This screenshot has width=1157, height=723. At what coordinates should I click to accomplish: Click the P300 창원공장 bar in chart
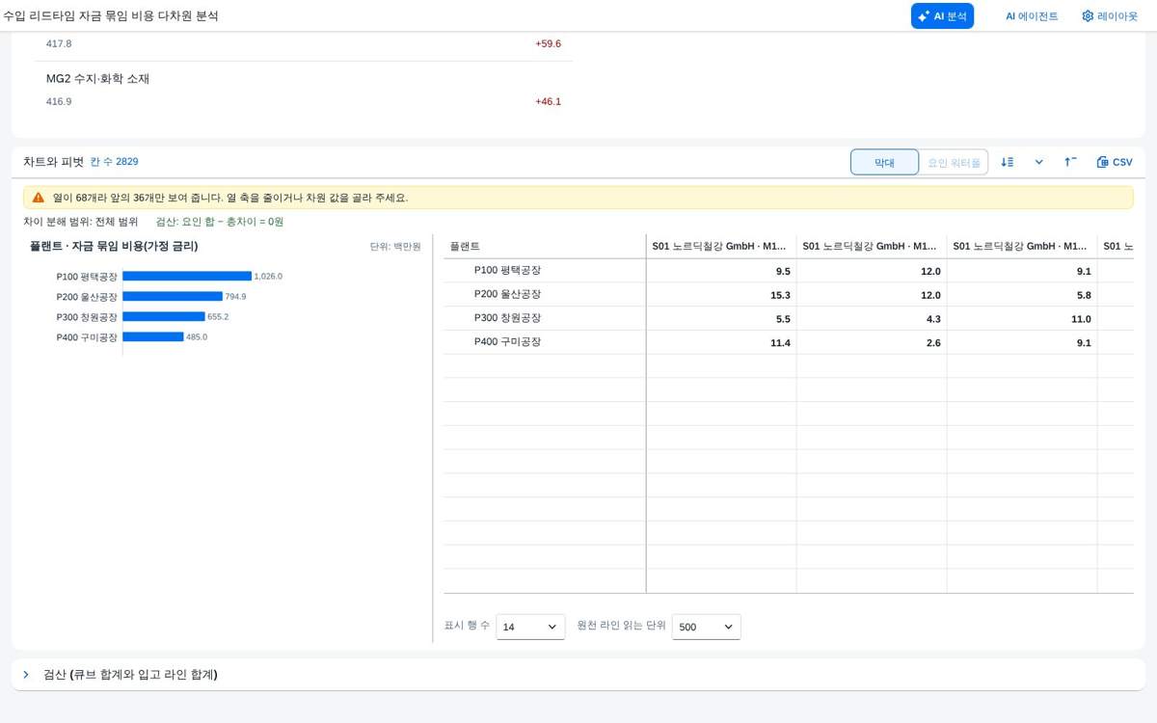pos(164,316)
